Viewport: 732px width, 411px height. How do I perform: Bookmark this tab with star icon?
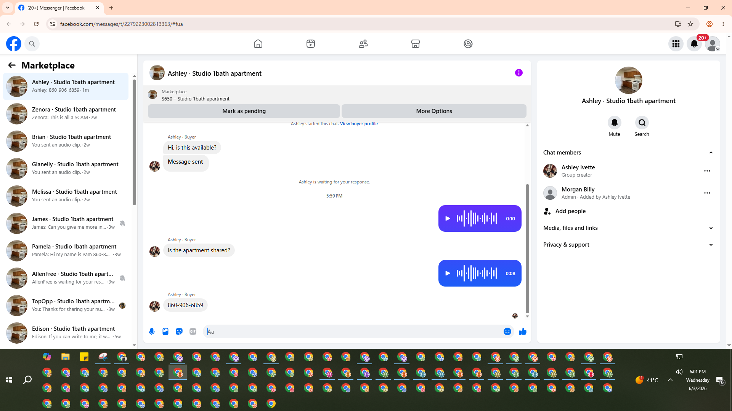click(x=690, y=24)
